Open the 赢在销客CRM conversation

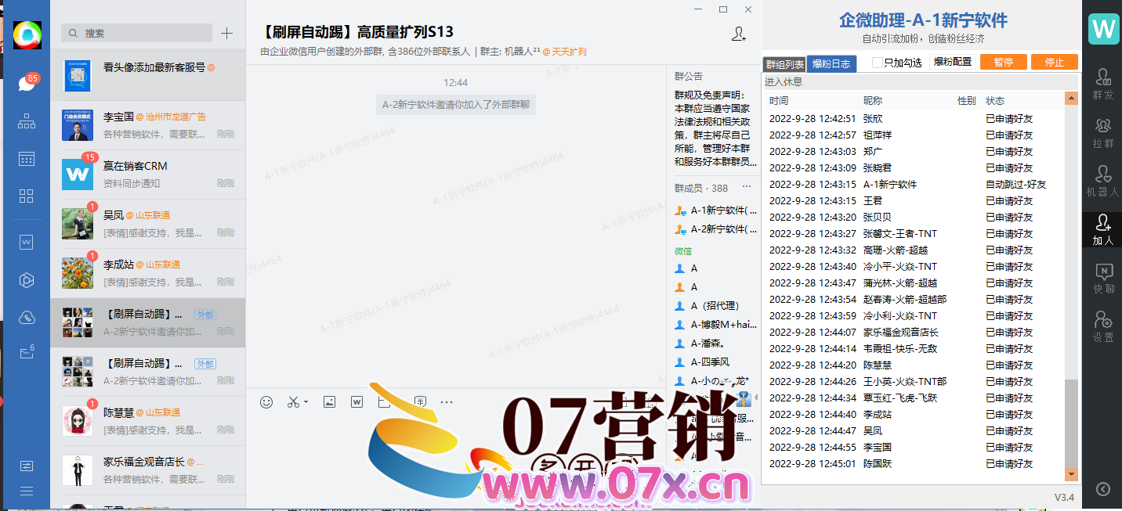point(147,175)
